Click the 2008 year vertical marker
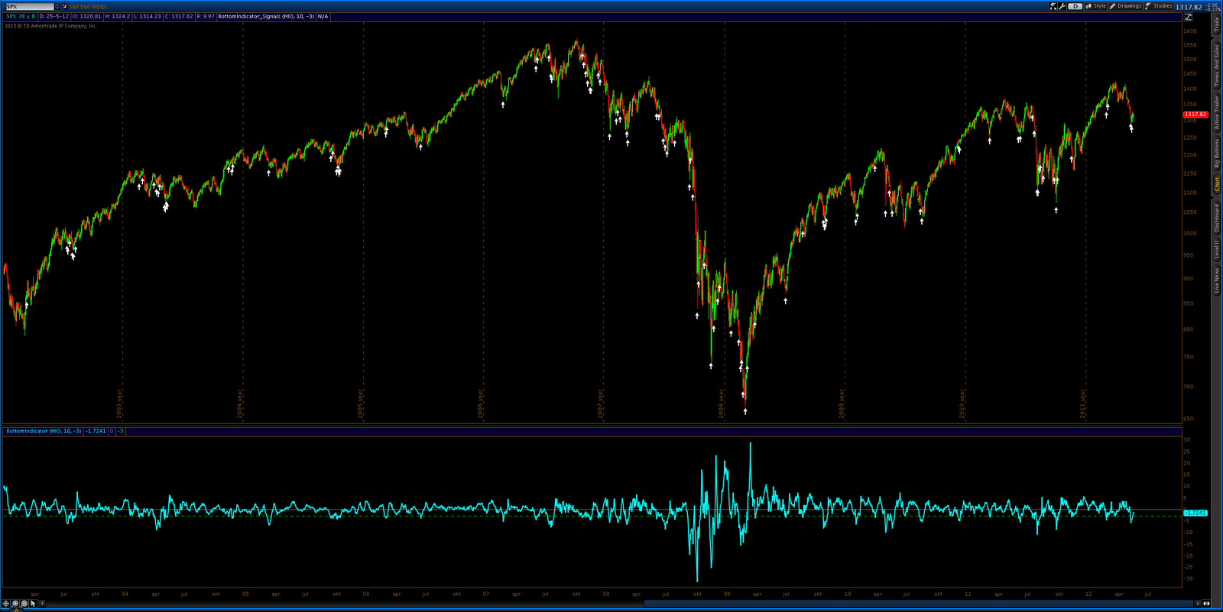 (x=721, y=404)
